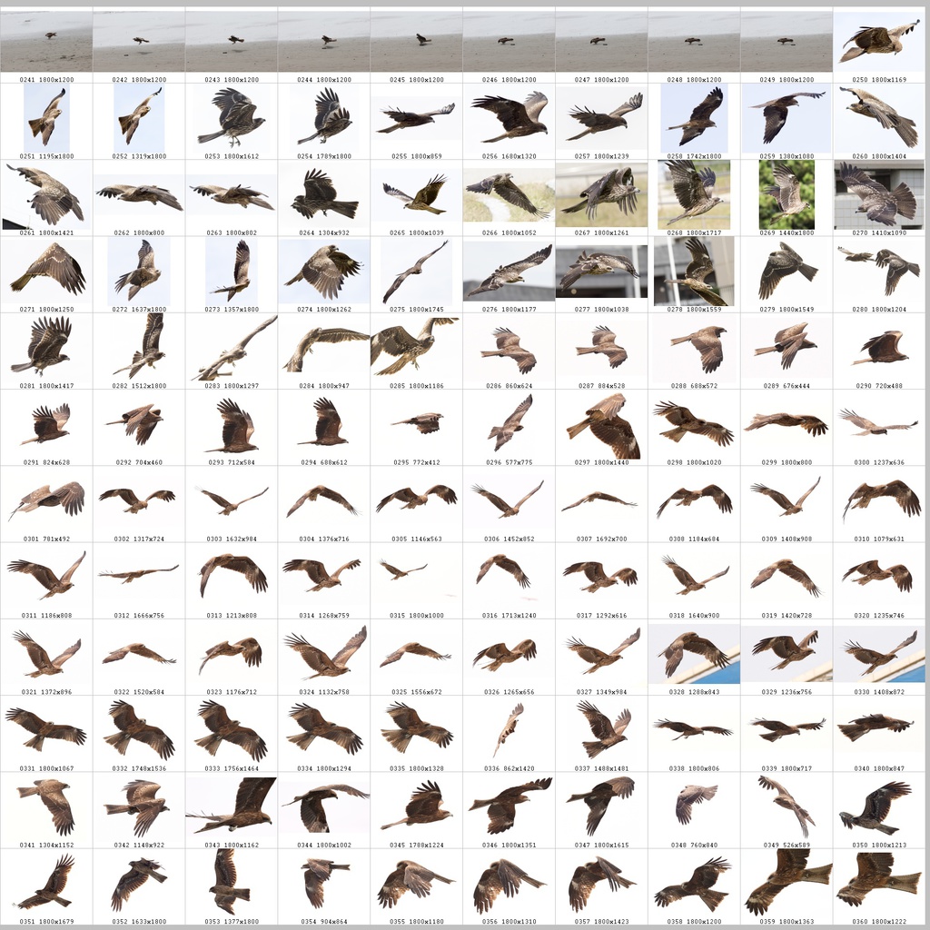930x930 pixels.
Task: Choose thumbnail 0251 kite on blue sky
Action: click(x=46, y=117)
